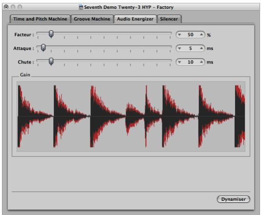Click the document icon in title bar
The width and height of the screenshot is (261, 215).
[x=81, y=7]
